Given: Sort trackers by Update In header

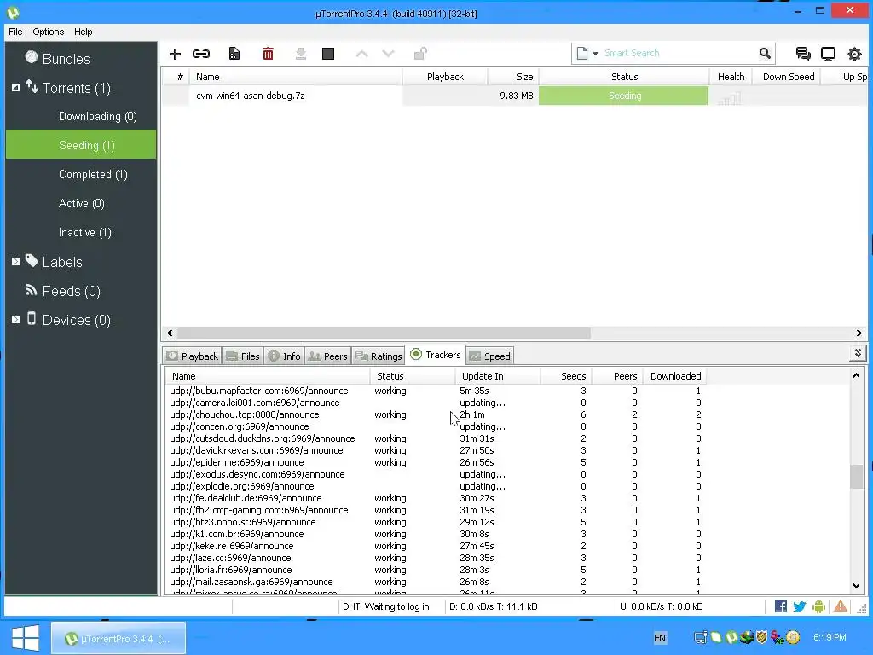Looking at the screenshot, I should (x=497, y=376).
